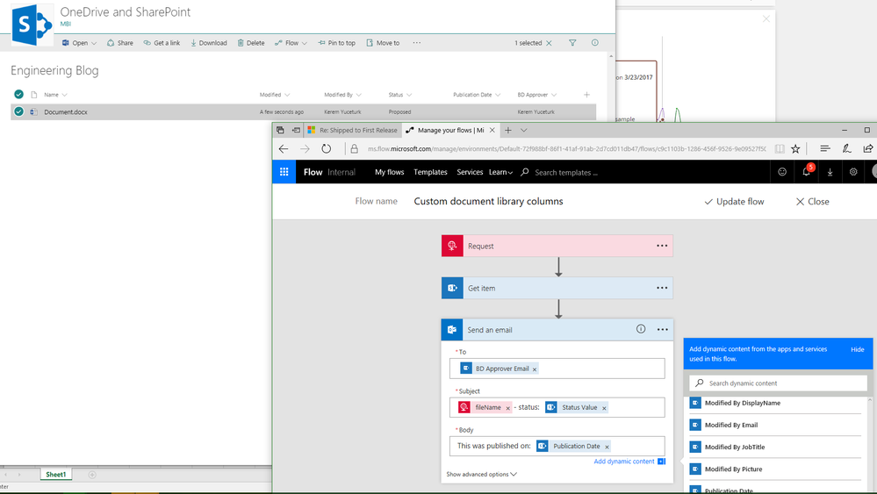This screenshot has width=877, height=494.
Task: Expand the BD Approver column dropdown
Action: 554,95
